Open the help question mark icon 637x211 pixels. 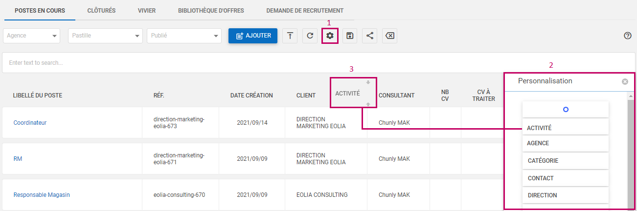click(628, 36)
